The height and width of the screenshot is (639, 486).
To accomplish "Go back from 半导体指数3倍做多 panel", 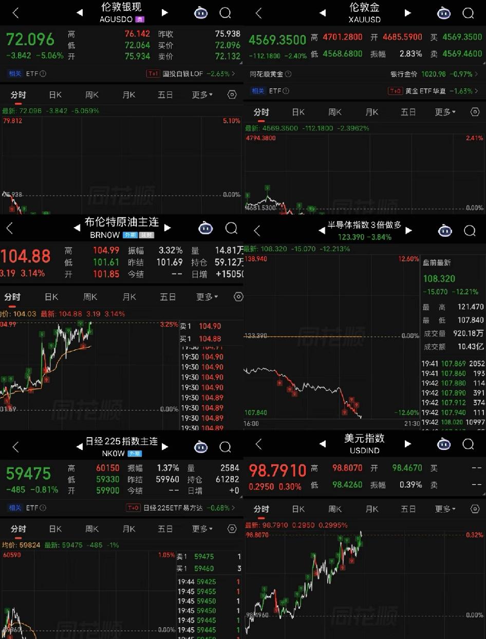I will pos(257,231).
